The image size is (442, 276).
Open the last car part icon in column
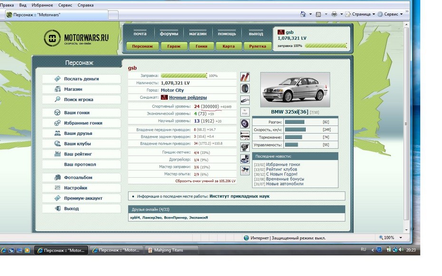pos(245,171)
